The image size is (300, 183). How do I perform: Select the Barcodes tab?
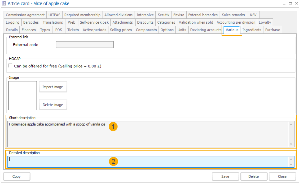click(31, 22)
